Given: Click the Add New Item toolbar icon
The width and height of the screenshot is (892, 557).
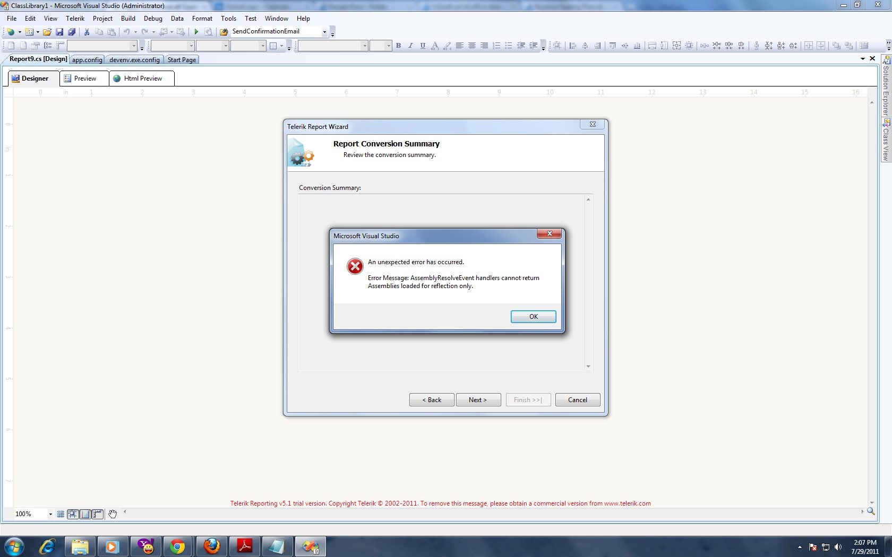Looking at the screenshot, I should 29,32.
